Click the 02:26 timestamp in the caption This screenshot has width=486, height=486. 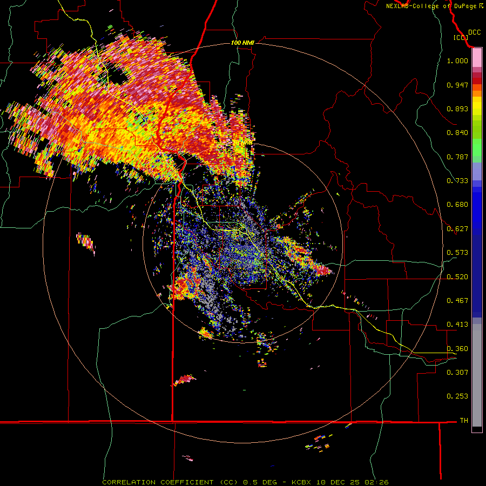(x=375, y=482)
